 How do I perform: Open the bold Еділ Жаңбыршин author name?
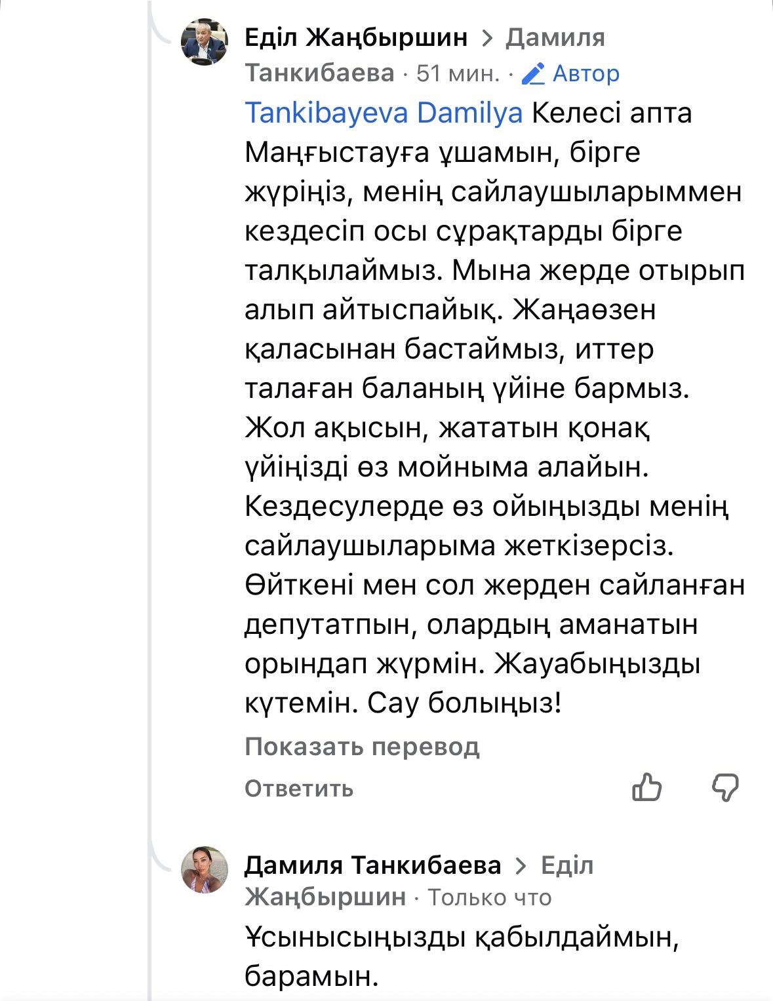click(356, 38)
